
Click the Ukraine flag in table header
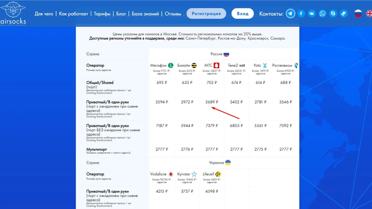pos(228,163)
